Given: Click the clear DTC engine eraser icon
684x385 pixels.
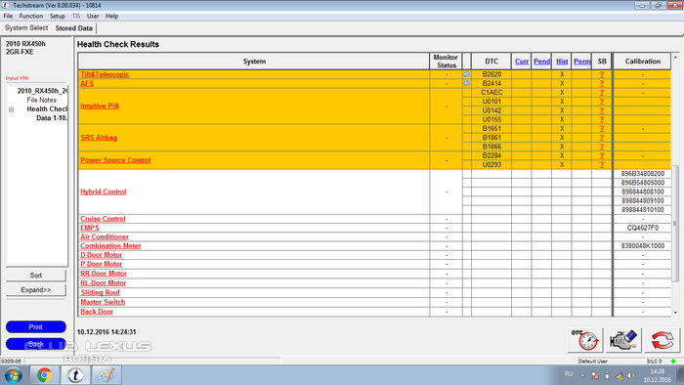Looking at the screenshot, I should point(623,340).
